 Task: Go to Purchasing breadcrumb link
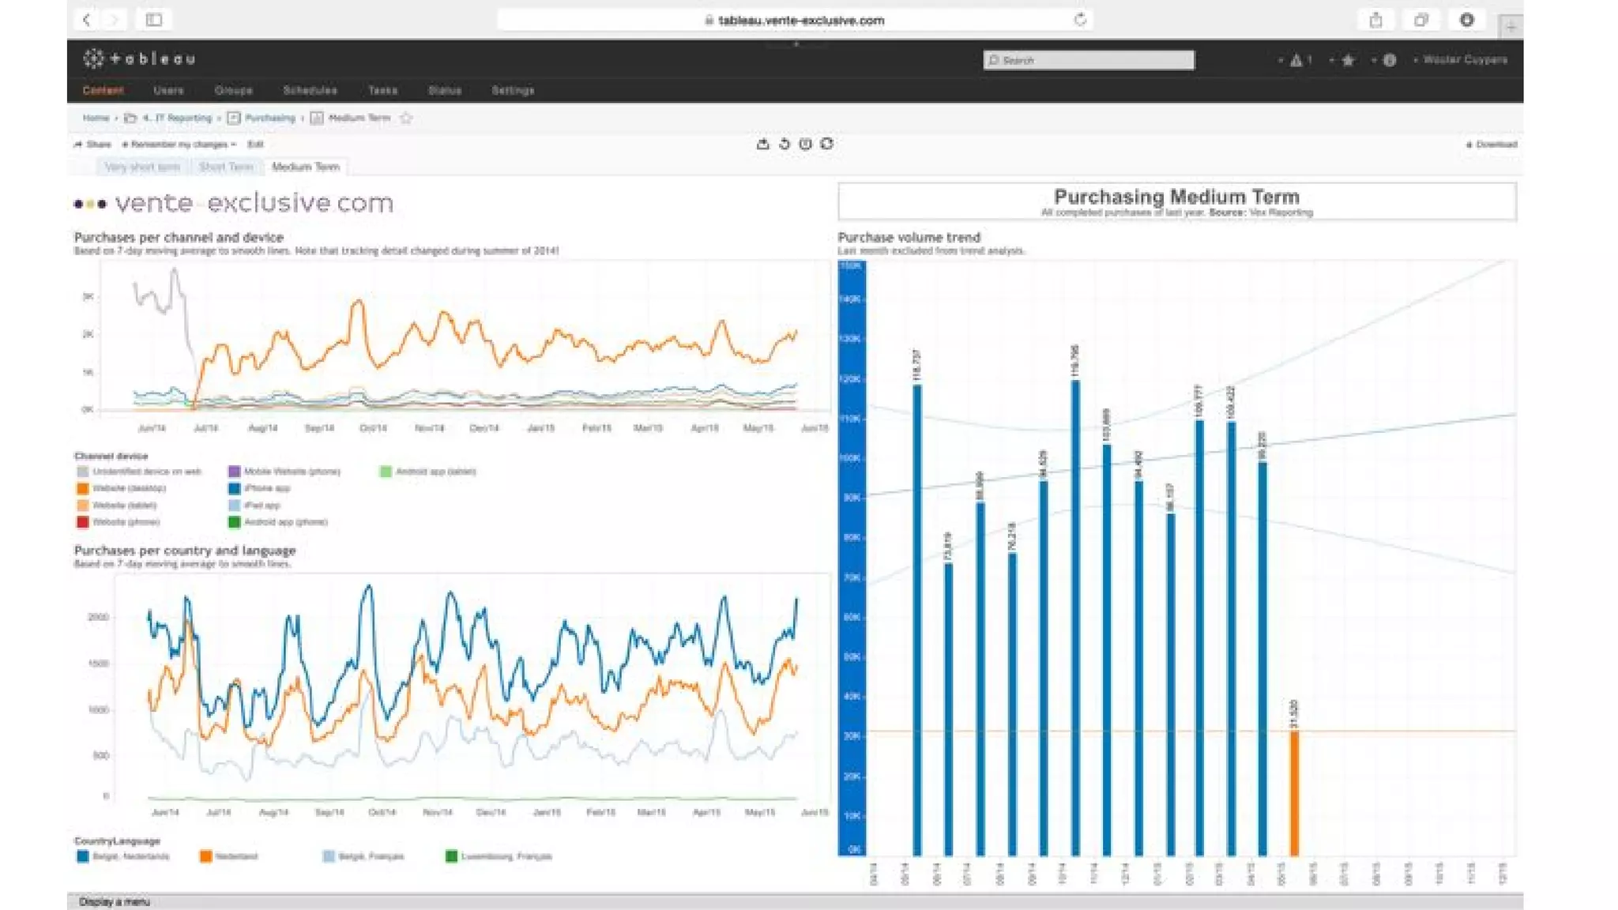[x=269, y=118]
